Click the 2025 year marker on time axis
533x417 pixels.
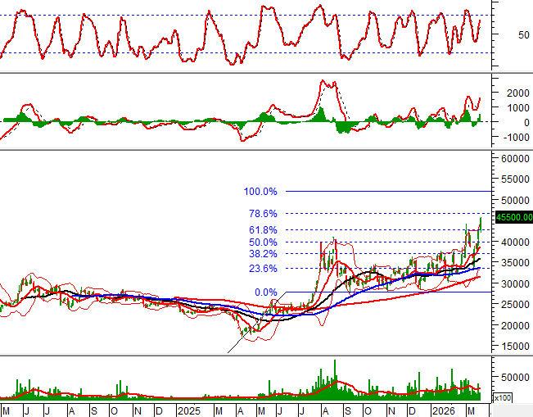pyautogui.click(x=190, y=410)
